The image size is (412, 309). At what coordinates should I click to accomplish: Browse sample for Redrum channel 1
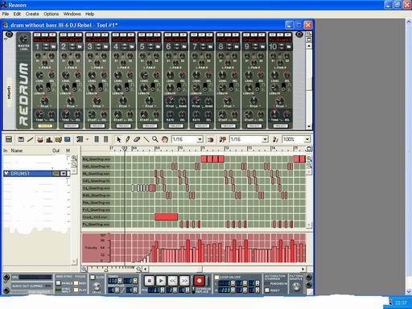[54, 47]
